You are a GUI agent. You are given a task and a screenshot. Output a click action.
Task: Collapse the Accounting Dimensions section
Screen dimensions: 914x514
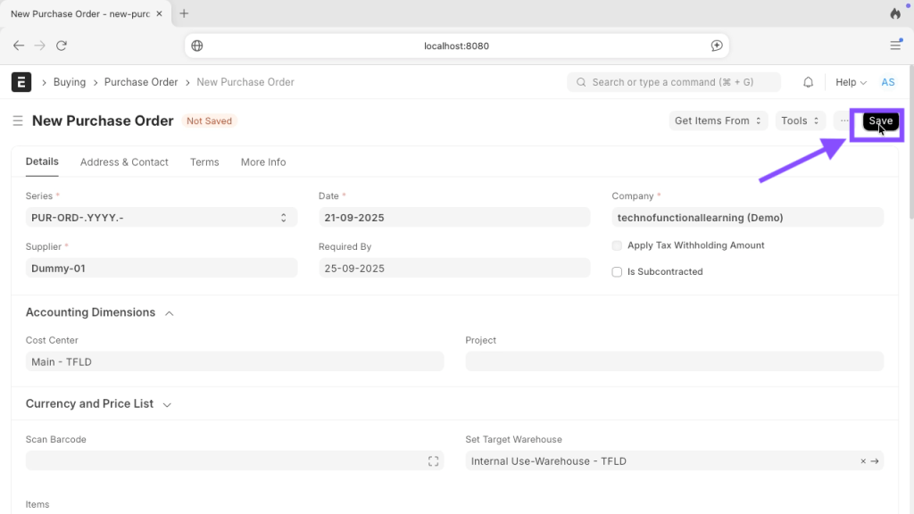click(170, 313)
